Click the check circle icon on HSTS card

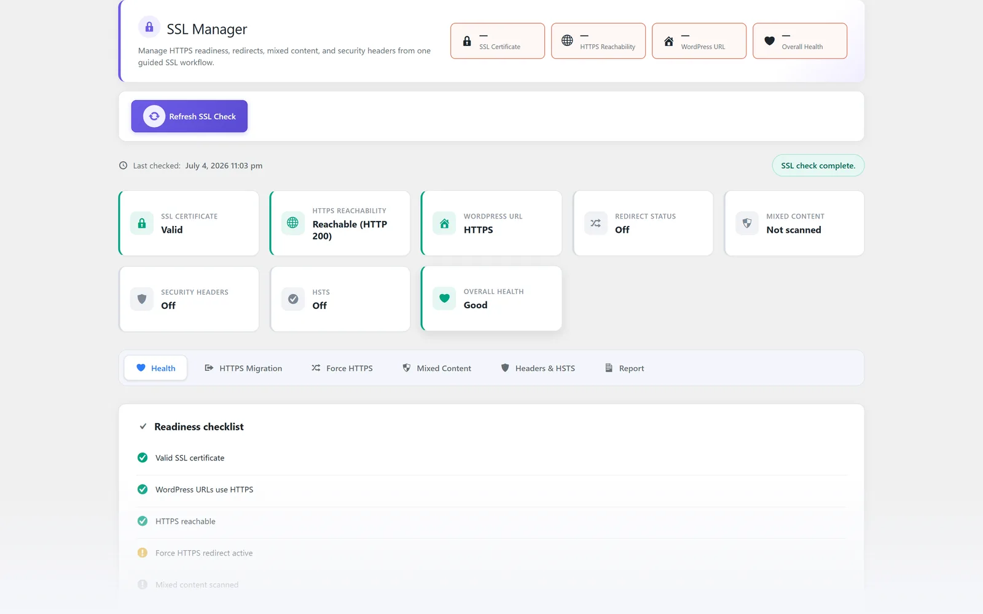pos(293,299)
